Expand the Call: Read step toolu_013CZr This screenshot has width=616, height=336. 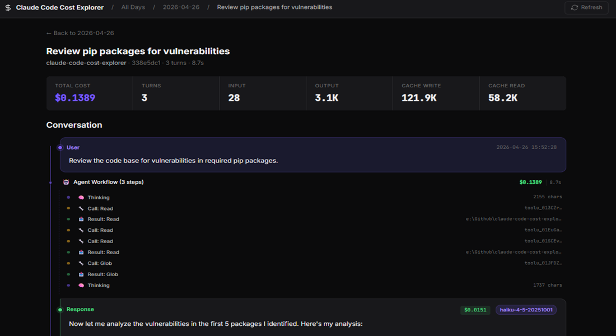click(x=314, y=209)
